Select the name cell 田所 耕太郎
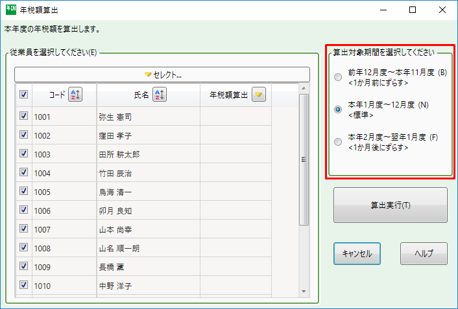The image size is (458, 309). (148, 154)
